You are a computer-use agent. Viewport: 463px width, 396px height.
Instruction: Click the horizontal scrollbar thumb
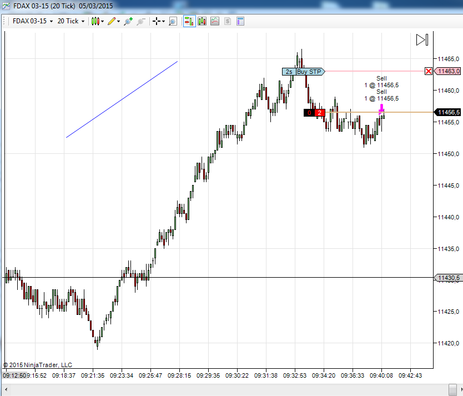(452, 389)
